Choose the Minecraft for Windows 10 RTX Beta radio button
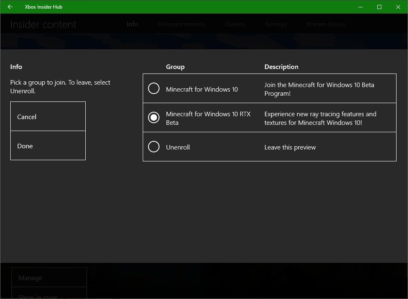Image resolution: width=408 pixels, height=299 pixels. point(154,117)
